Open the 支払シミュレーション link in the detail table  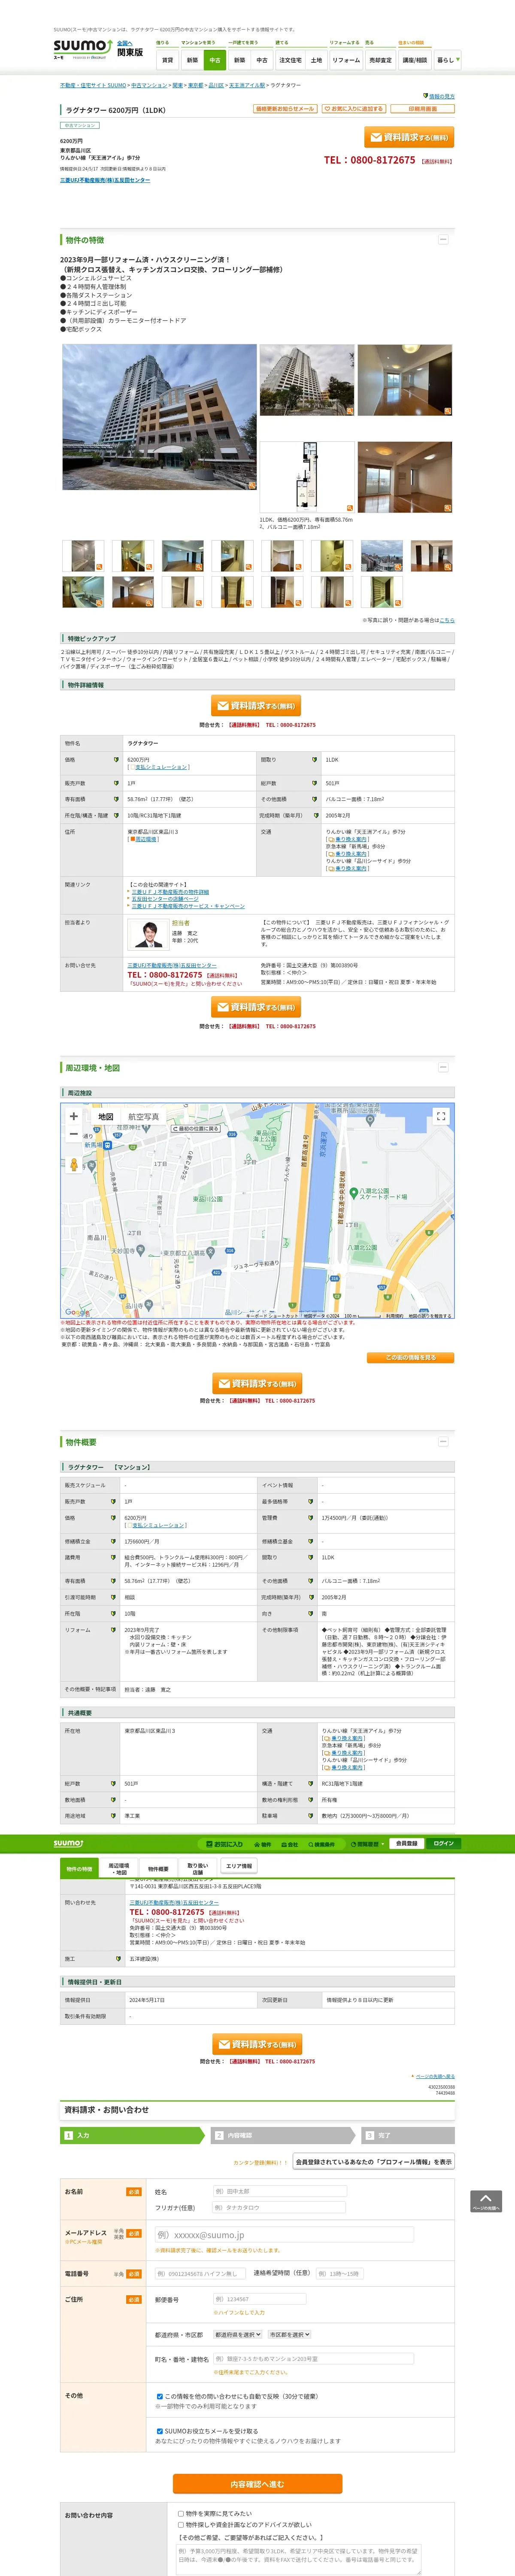(161, 767)
